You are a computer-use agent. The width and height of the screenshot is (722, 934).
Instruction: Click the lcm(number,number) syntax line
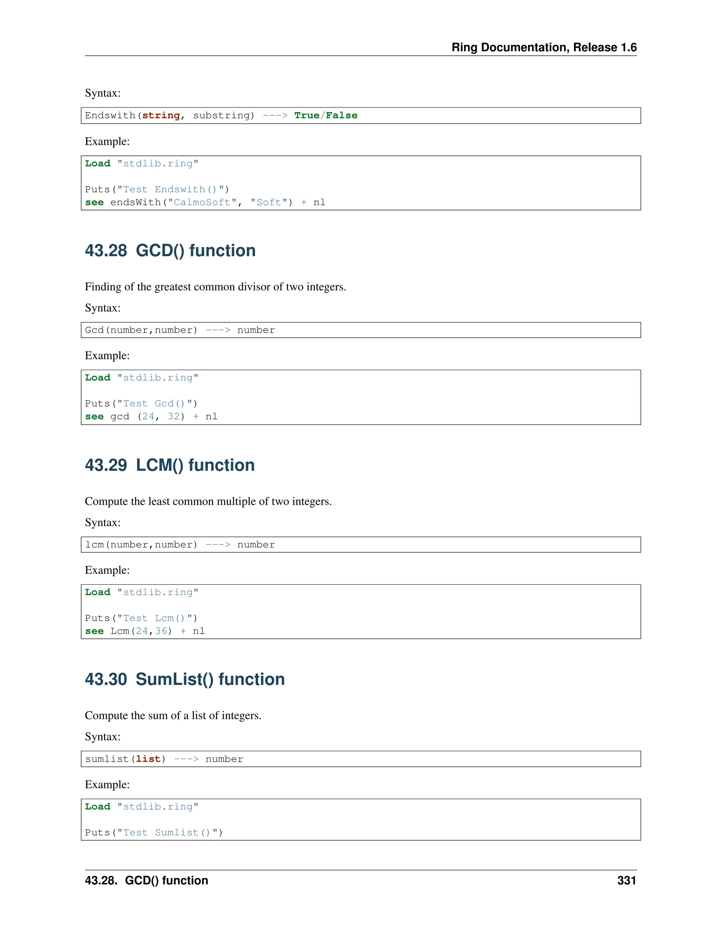tap(180, 545)
